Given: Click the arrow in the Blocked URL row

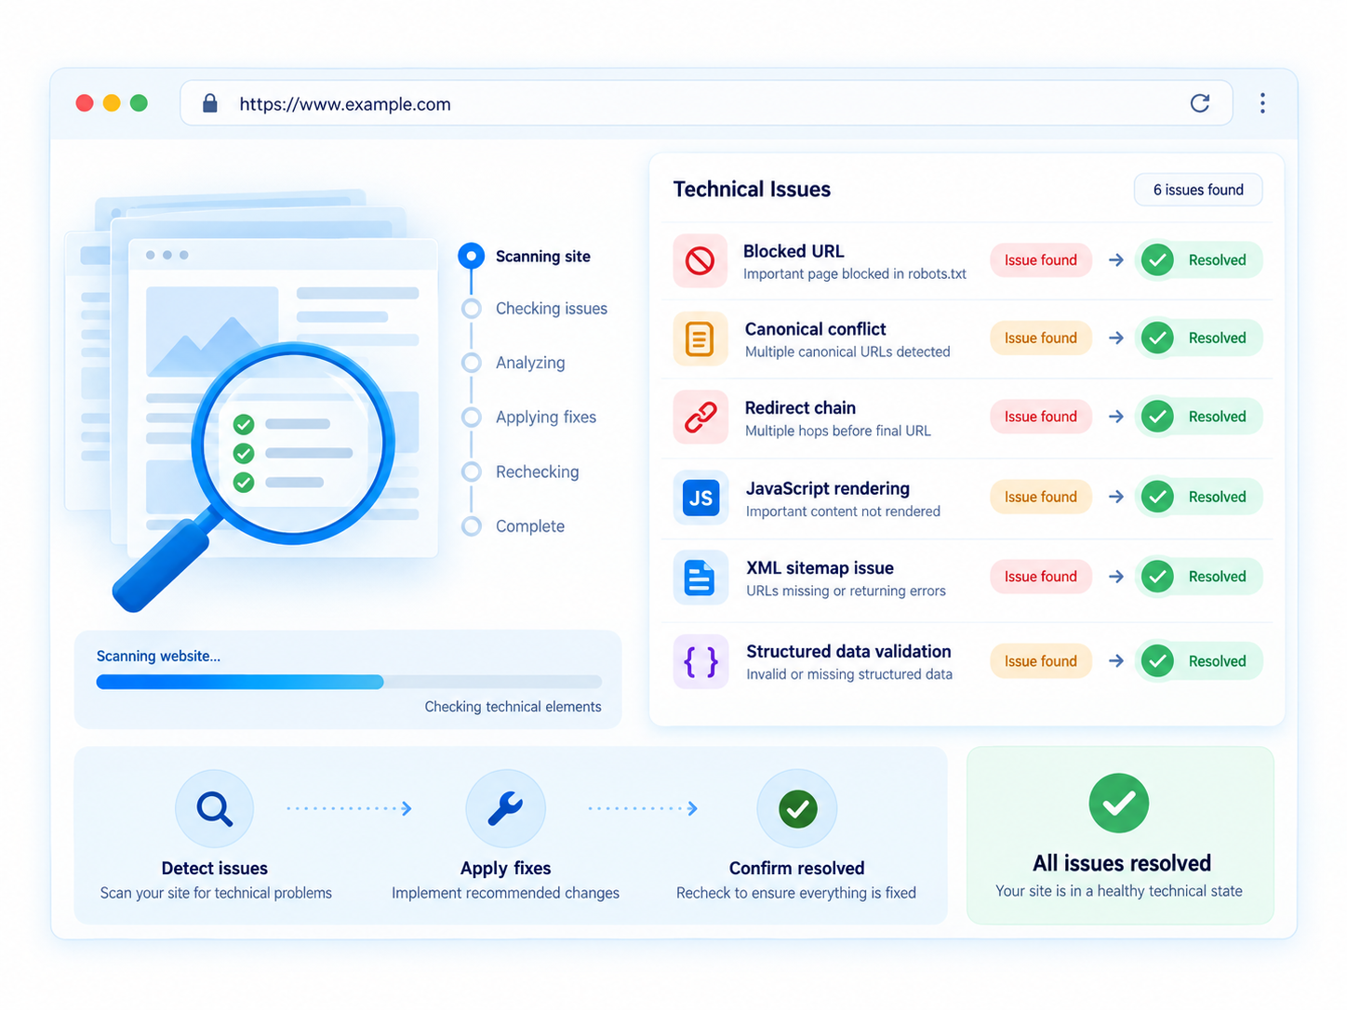Looking at the screenshot, I should (x=1116, y=260).
